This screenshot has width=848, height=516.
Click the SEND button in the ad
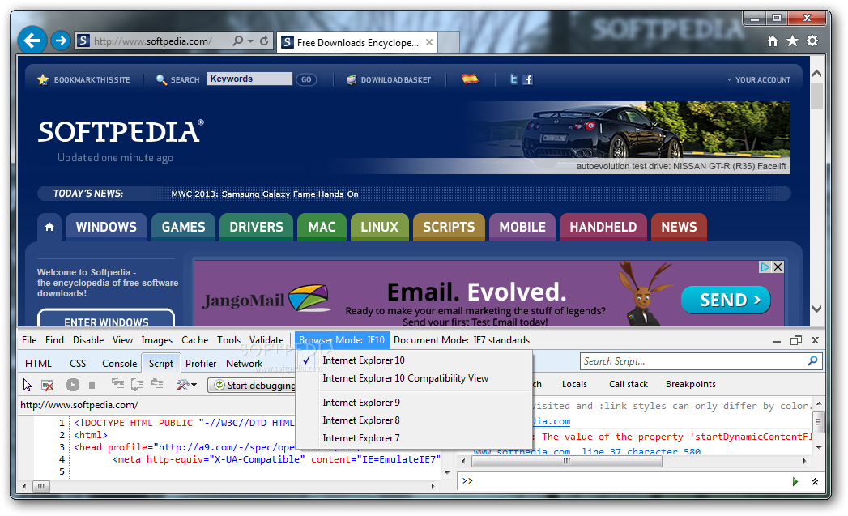coord(726,300)
